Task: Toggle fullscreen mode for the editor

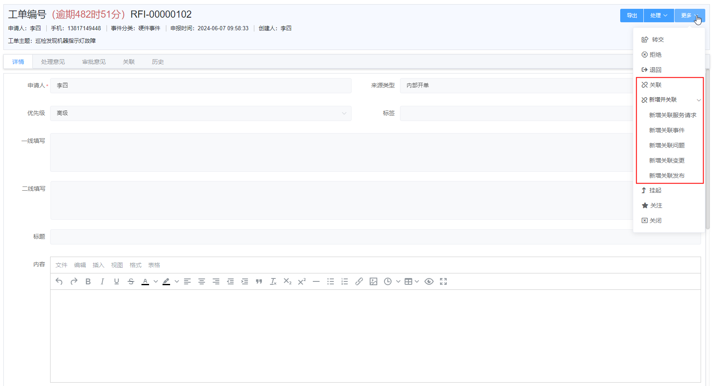Action: click(443, 281)
